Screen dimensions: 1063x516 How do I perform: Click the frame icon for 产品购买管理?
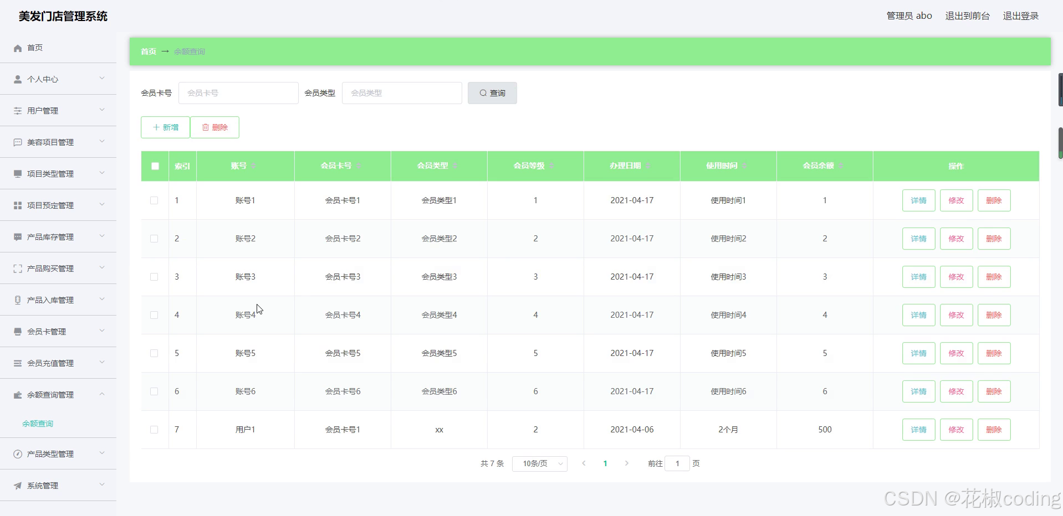[x=18, y=269]
